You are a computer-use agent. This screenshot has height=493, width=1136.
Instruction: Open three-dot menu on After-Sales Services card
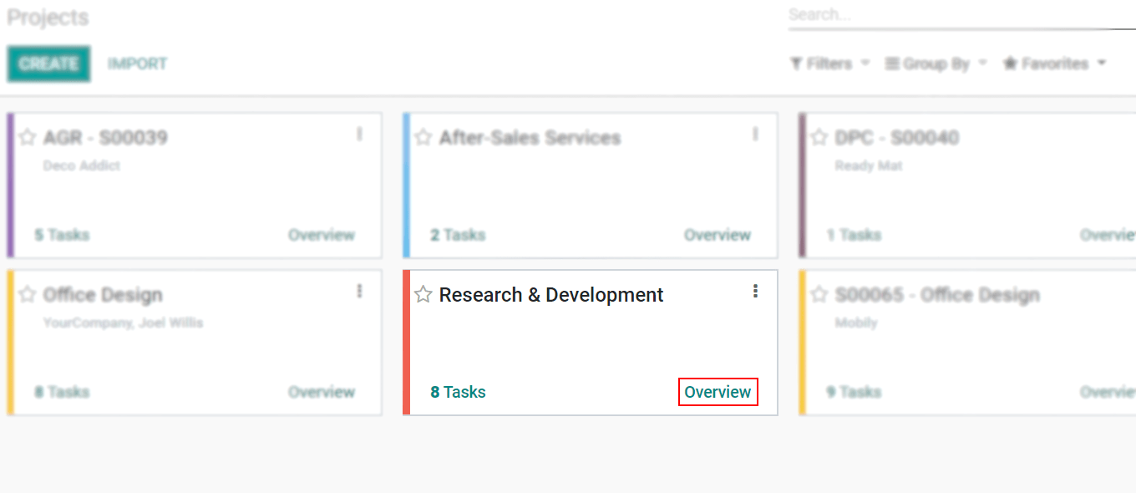(x=755, y=134)
